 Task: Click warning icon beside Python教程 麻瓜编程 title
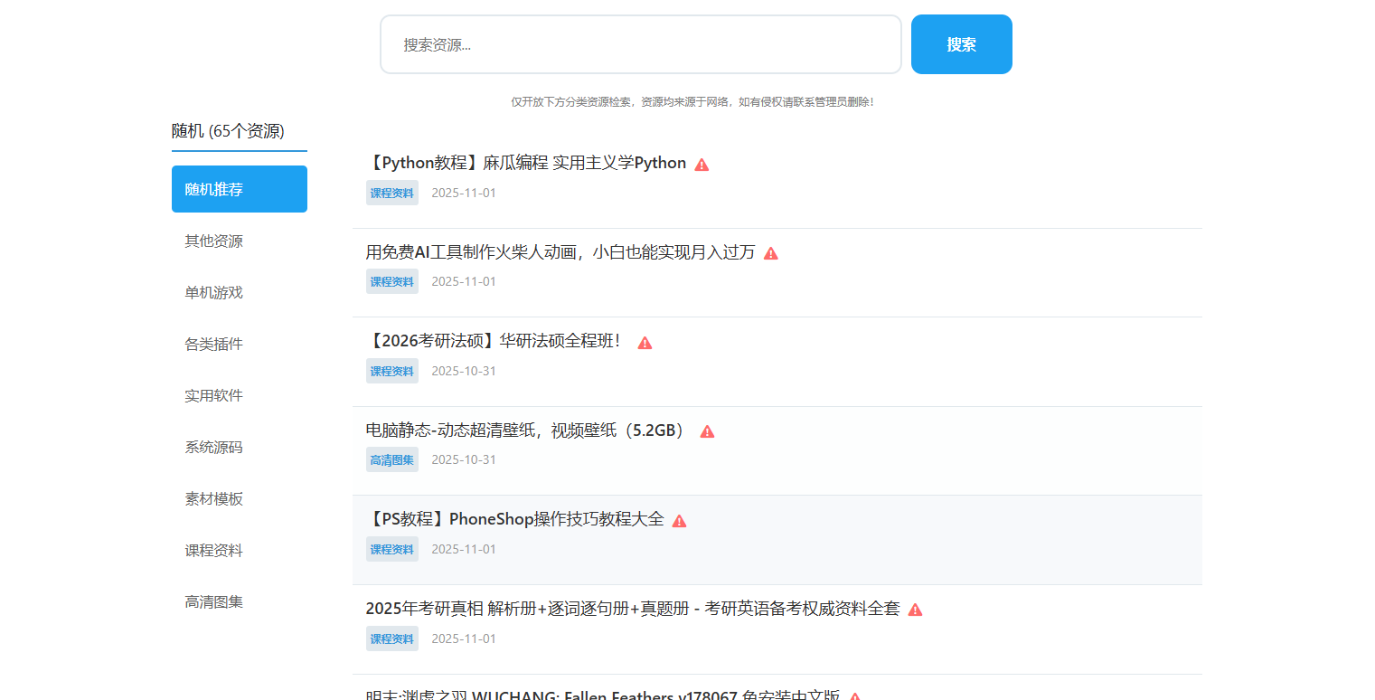pyautogui.click(x=702, y=165)
